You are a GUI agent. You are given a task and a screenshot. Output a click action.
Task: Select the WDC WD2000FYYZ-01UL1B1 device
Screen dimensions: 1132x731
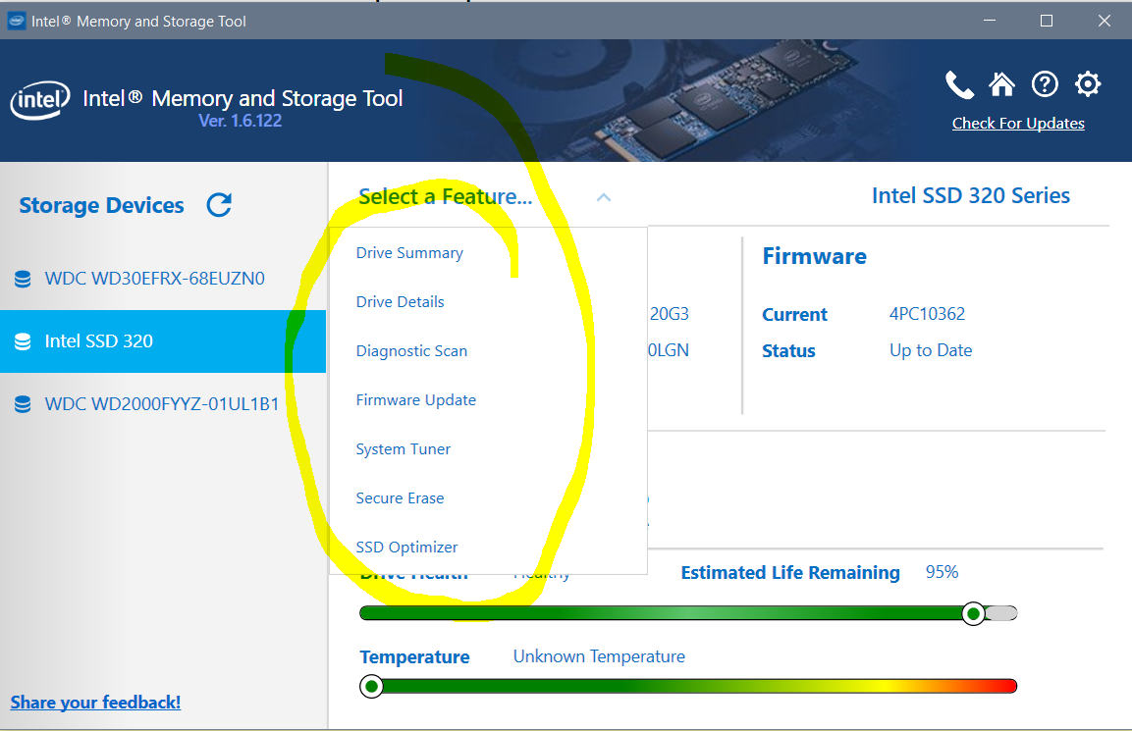(x=162, y=404)
